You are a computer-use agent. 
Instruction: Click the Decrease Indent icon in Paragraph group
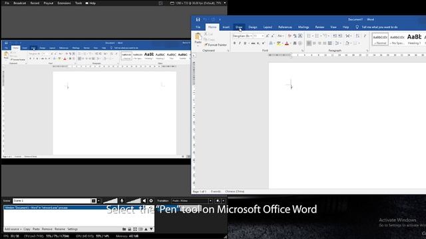coord(335,36)
